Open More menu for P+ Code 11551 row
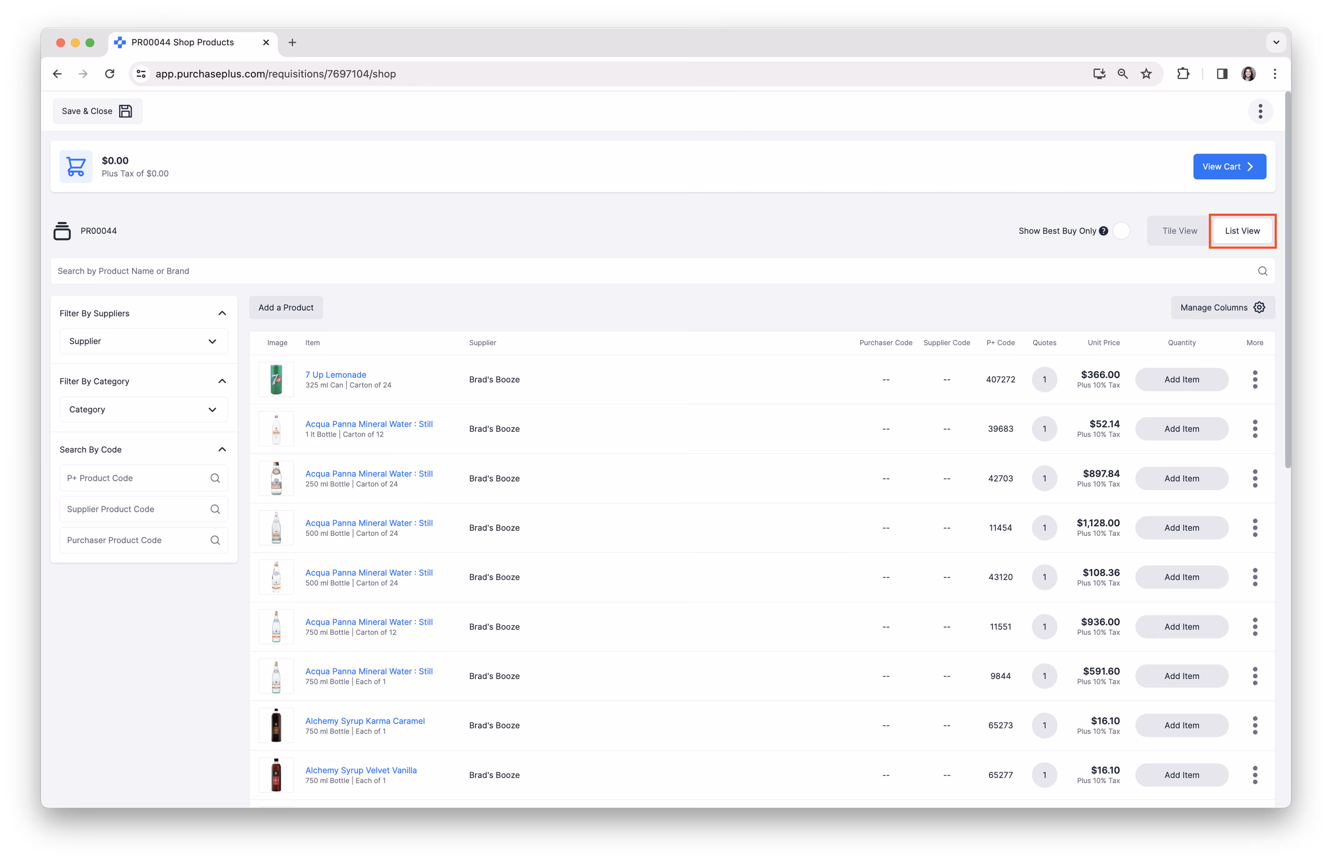1332x862 pixels. coord(1255,627)
